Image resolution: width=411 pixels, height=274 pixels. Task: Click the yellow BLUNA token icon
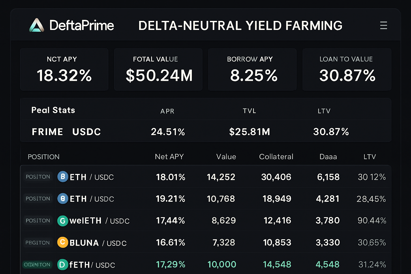pos(62,243)
